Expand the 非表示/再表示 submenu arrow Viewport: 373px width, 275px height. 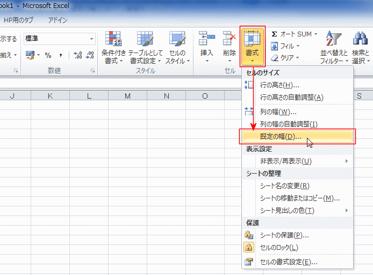click(347, 161)
